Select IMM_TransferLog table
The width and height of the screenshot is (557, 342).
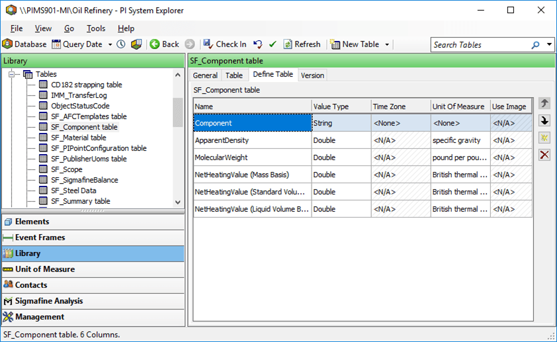[79, 95]
